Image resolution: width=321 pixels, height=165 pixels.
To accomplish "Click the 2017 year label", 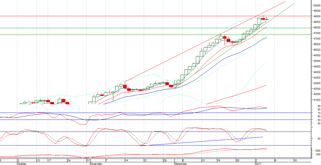I will [x=258, y=164].
